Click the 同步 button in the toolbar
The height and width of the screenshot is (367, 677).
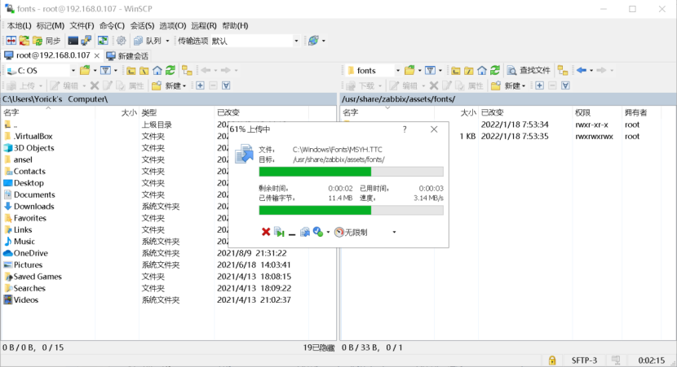click(46, 41)
